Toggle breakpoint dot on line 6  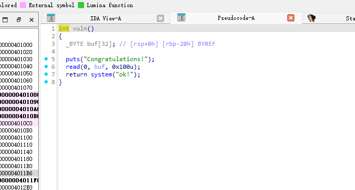point(46,66)
